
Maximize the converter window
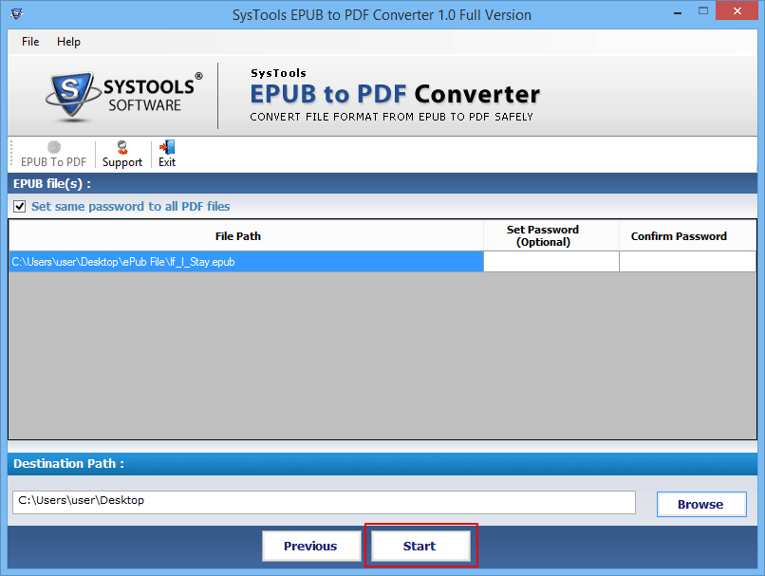[703, 10]
